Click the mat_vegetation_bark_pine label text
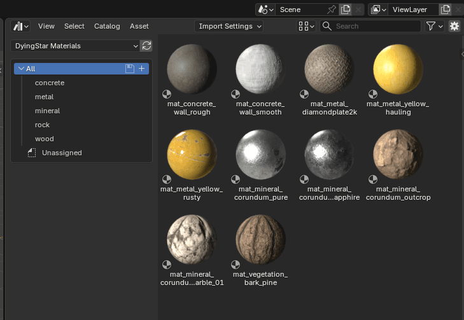The width and height of the screenshot is (464, 320). coord(260,278)
